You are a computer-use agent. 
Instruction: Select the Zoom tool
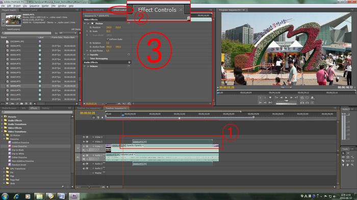click(352, 165)
